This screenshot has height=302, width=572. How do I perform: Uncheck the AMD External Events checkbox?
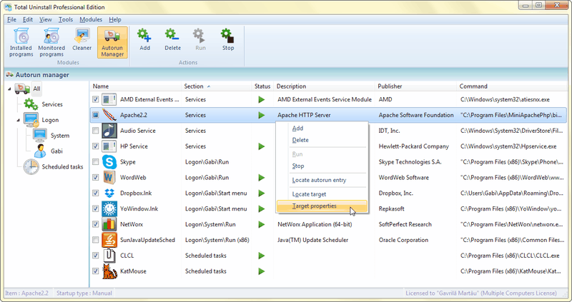point(96,99)
